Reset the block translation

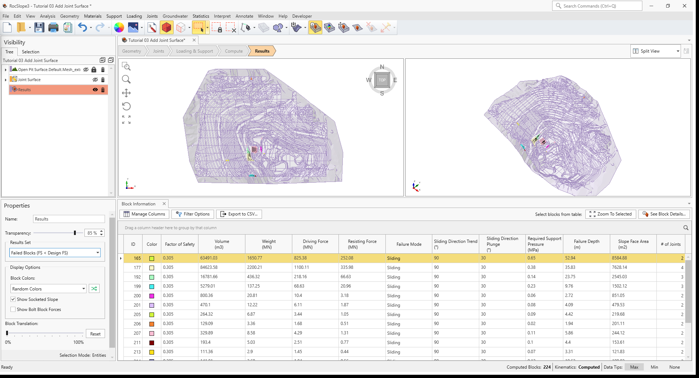pyautogui.click(x=96, y=334)
